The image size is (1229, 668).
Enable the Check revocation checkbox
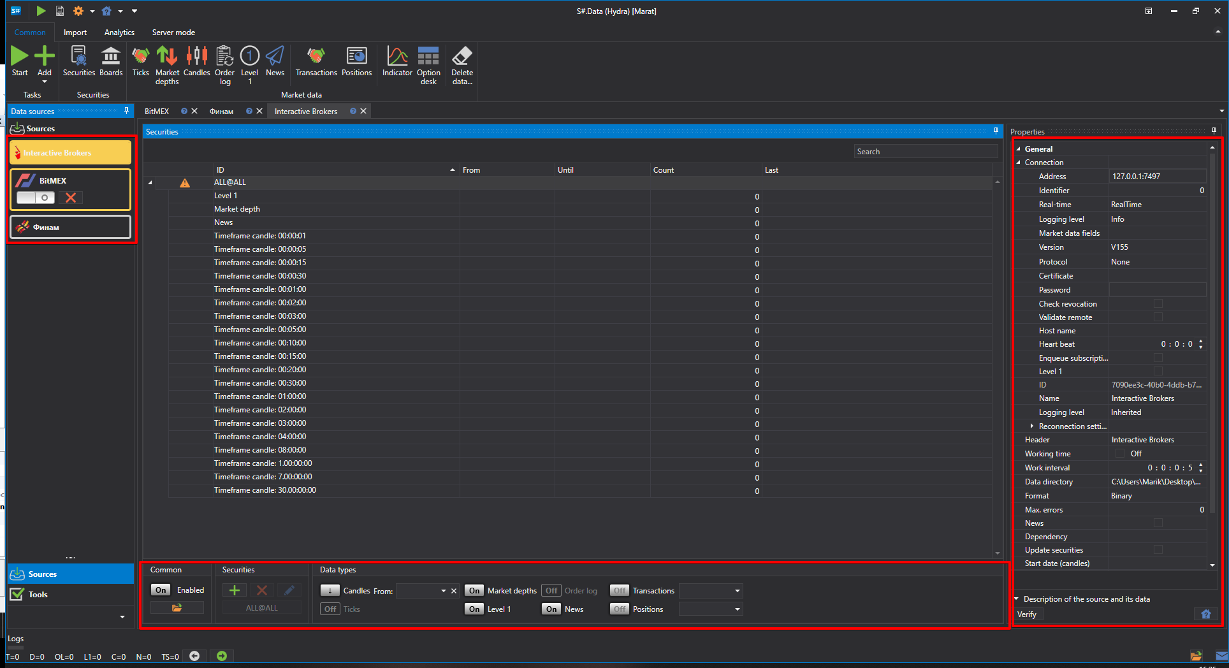point(1158,304)
